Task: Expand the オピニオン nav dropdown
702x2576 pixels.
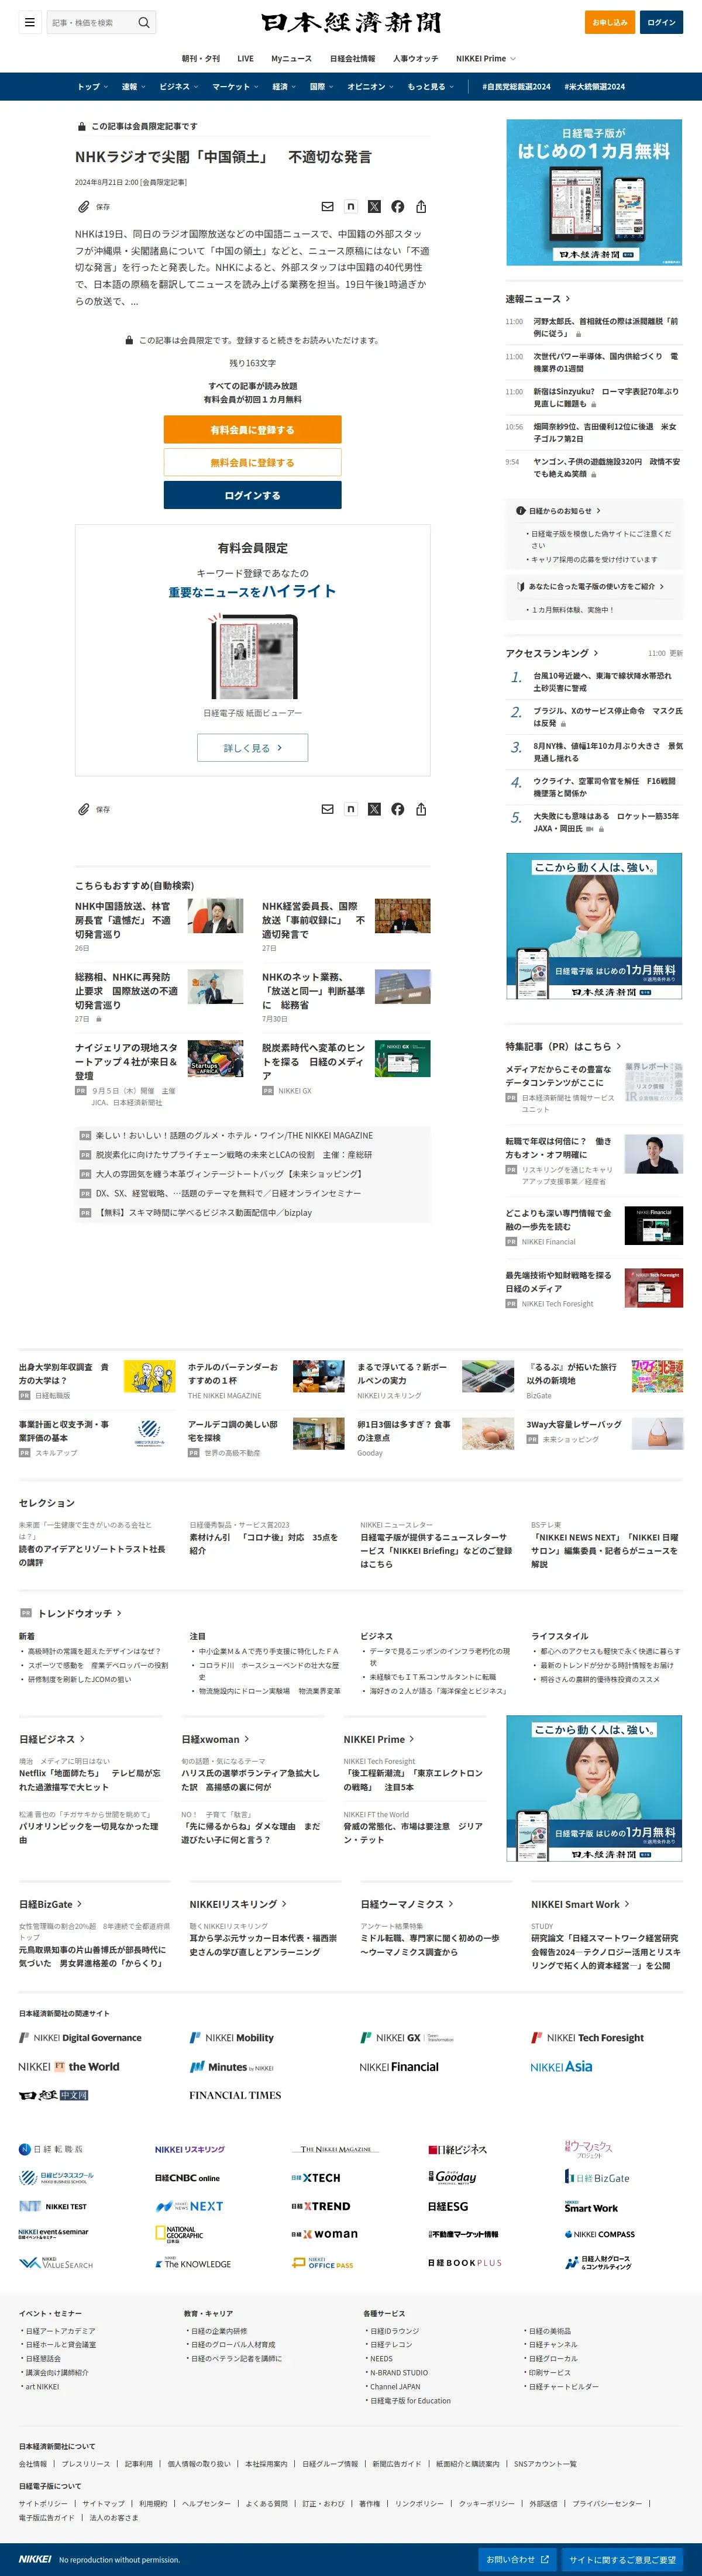Action: [371, 87]
